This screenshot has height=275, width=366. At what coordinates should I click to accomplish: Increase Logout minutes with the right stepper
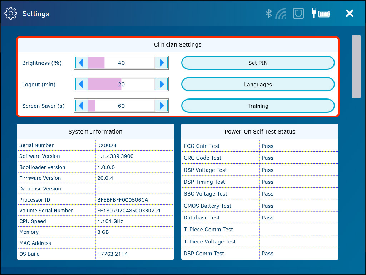(162, 84)
